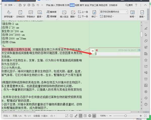
Task: Go to the 上一条 previous comment
Action: [83, 12]
